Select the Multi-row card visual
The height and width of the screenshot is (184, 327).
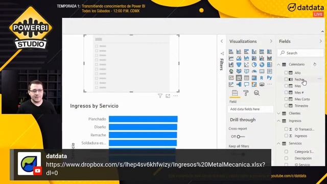pos(269,72)
